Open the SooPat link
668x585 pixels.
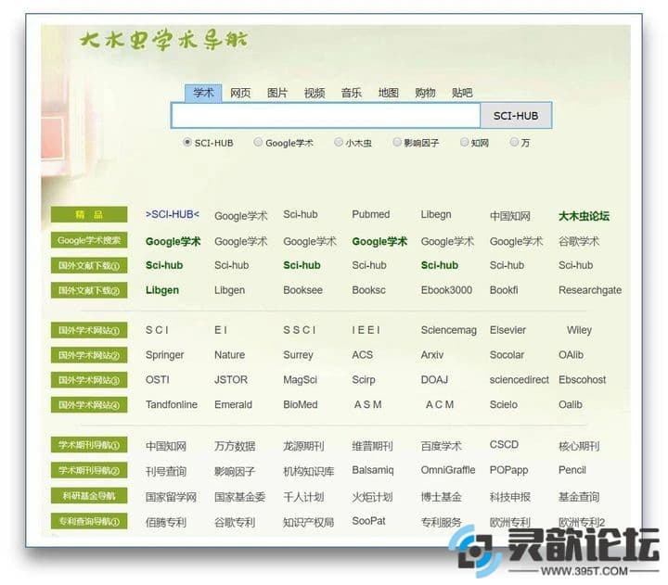pos(368,521)
